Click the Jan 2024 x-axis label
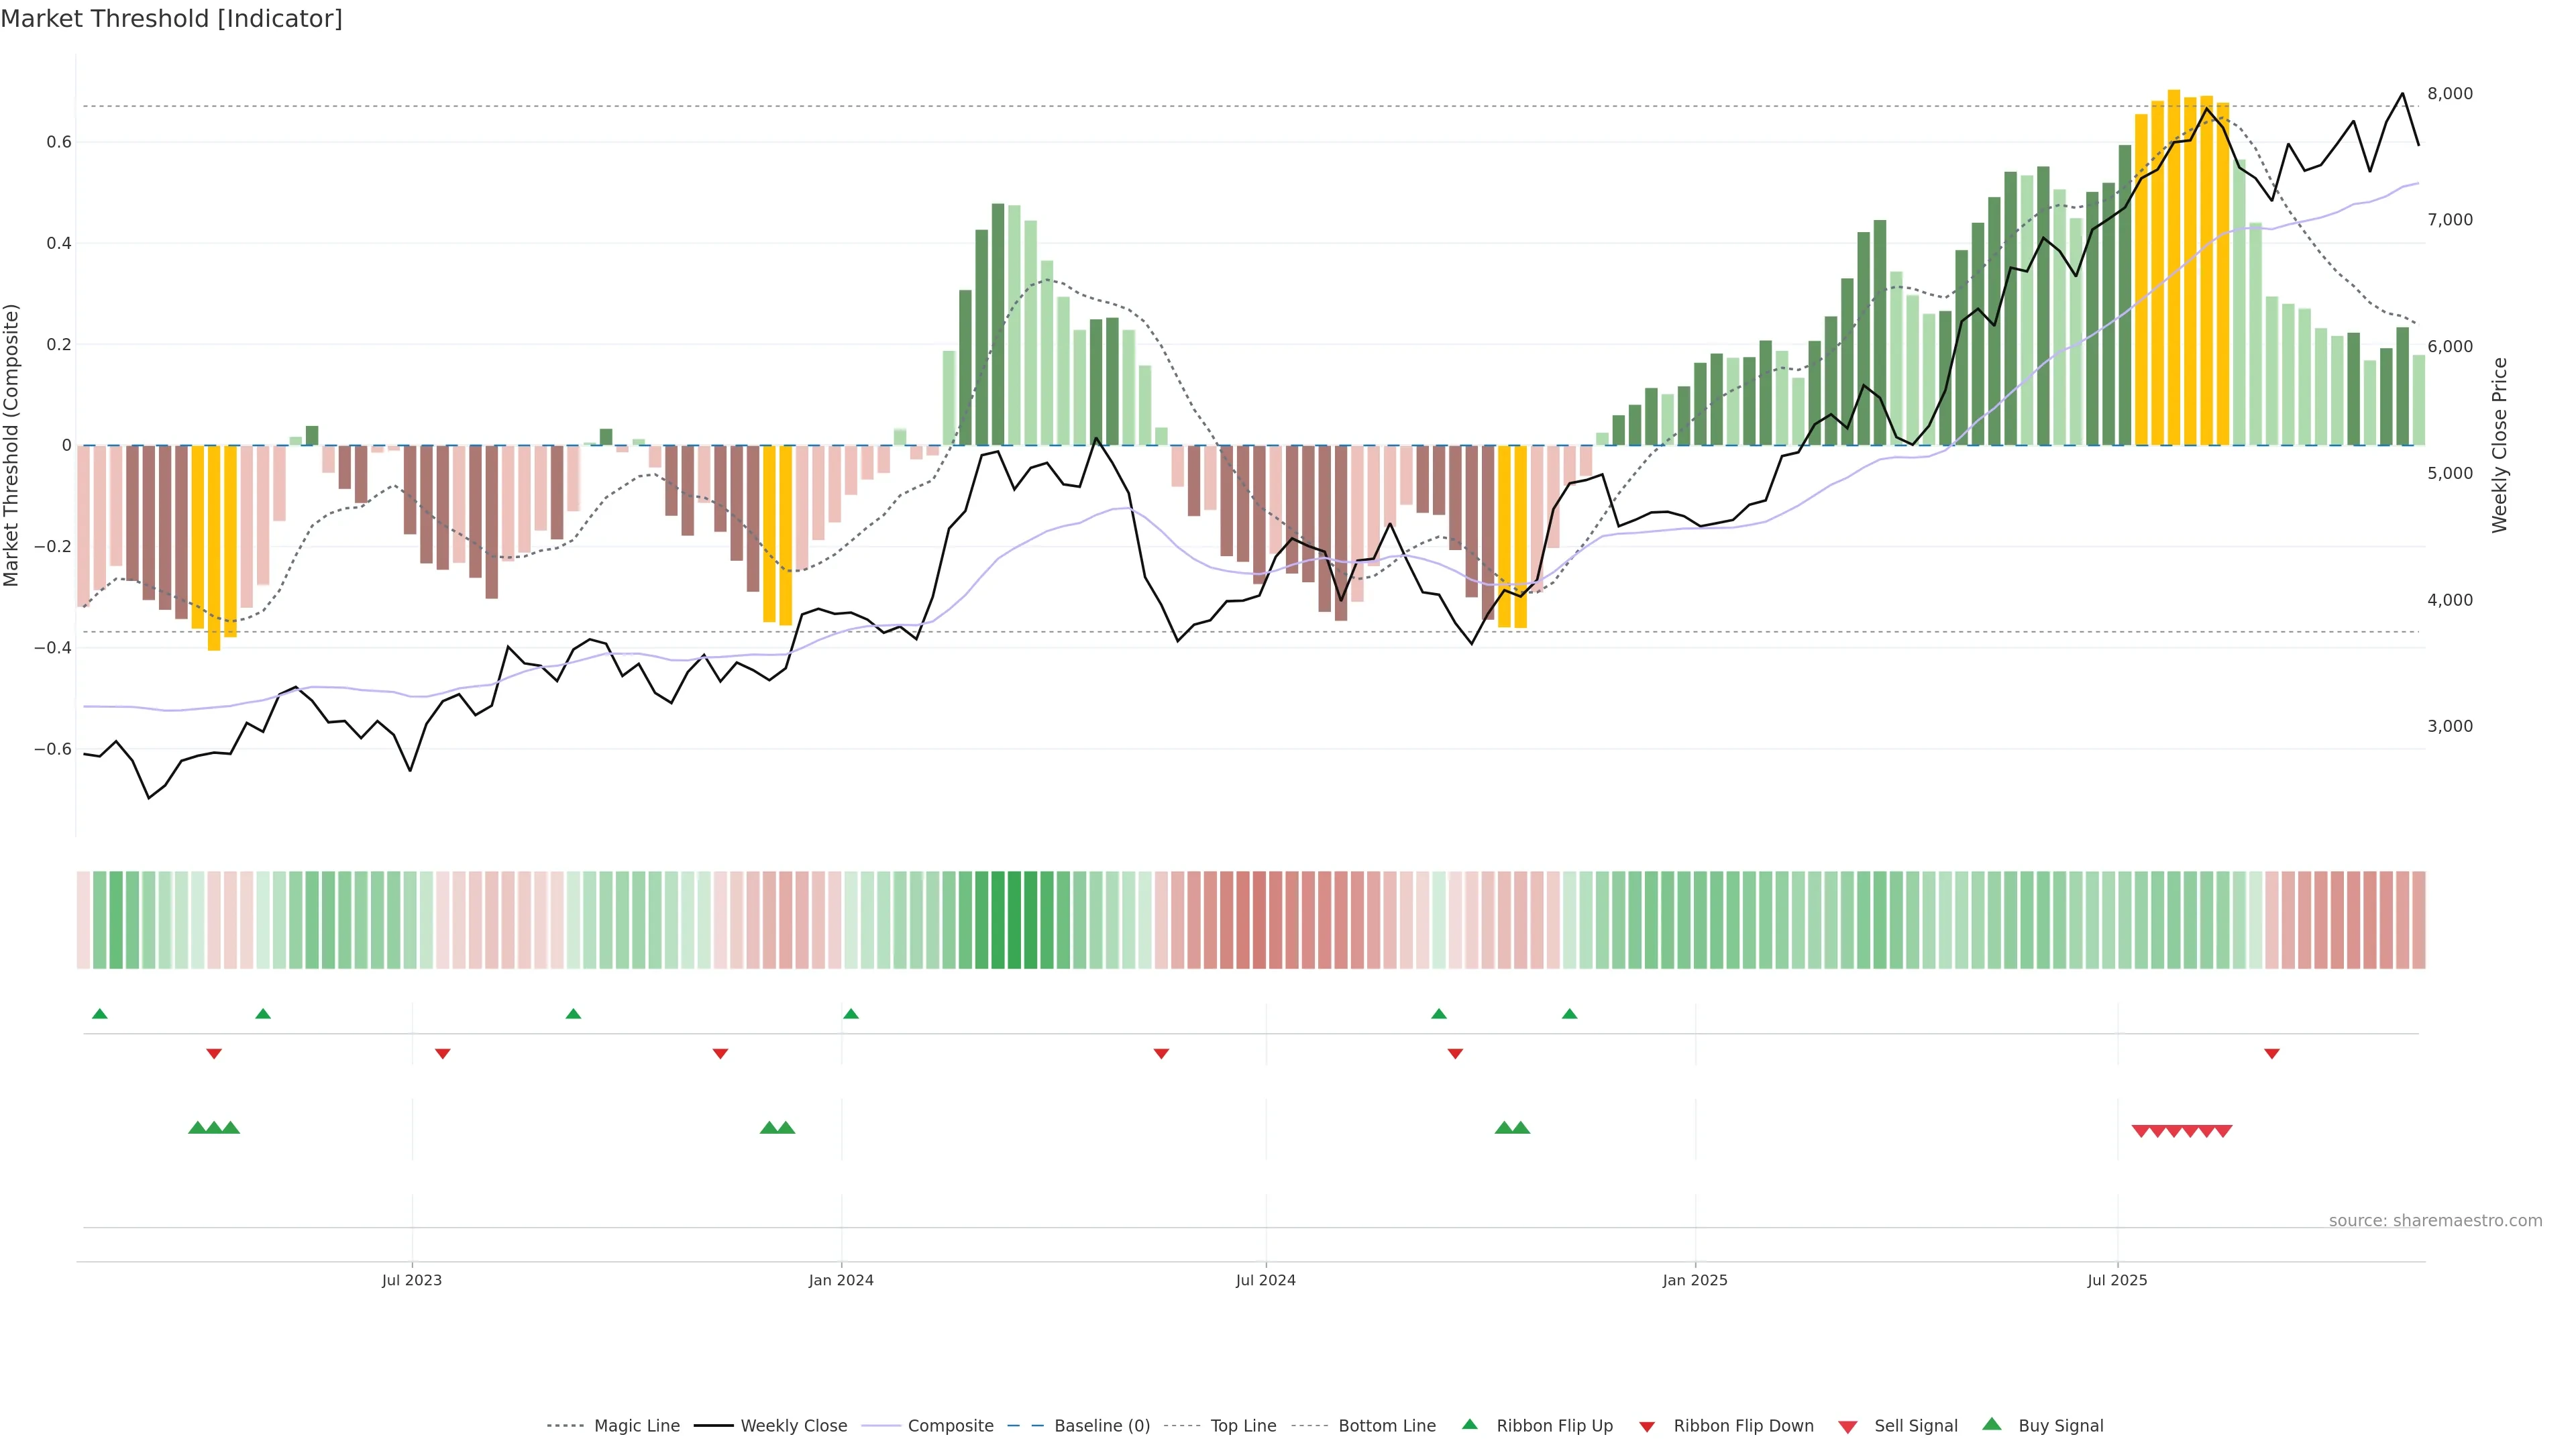 click(x=841, y=1280)
